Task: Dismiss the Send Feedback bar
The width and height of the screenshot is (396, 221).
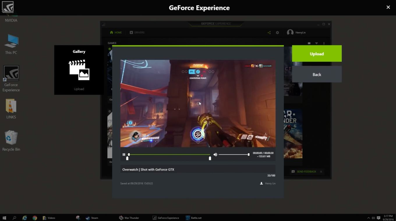Action: coord(321,172)
